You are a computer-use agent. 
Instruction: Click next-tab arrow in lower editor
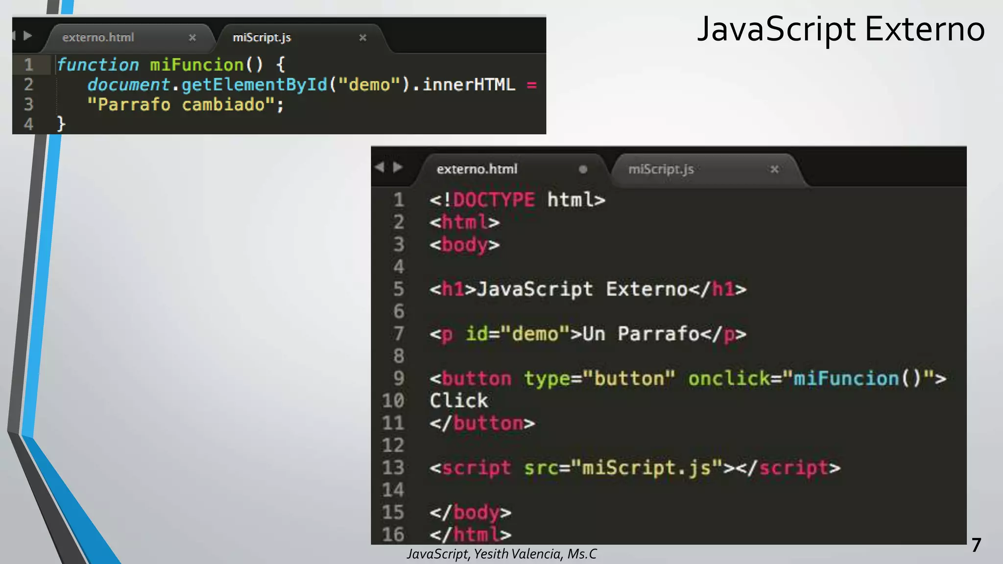398,167
